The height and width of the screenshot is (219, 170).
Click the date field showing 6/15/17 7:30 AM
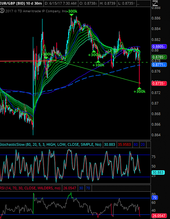(61, 4)
